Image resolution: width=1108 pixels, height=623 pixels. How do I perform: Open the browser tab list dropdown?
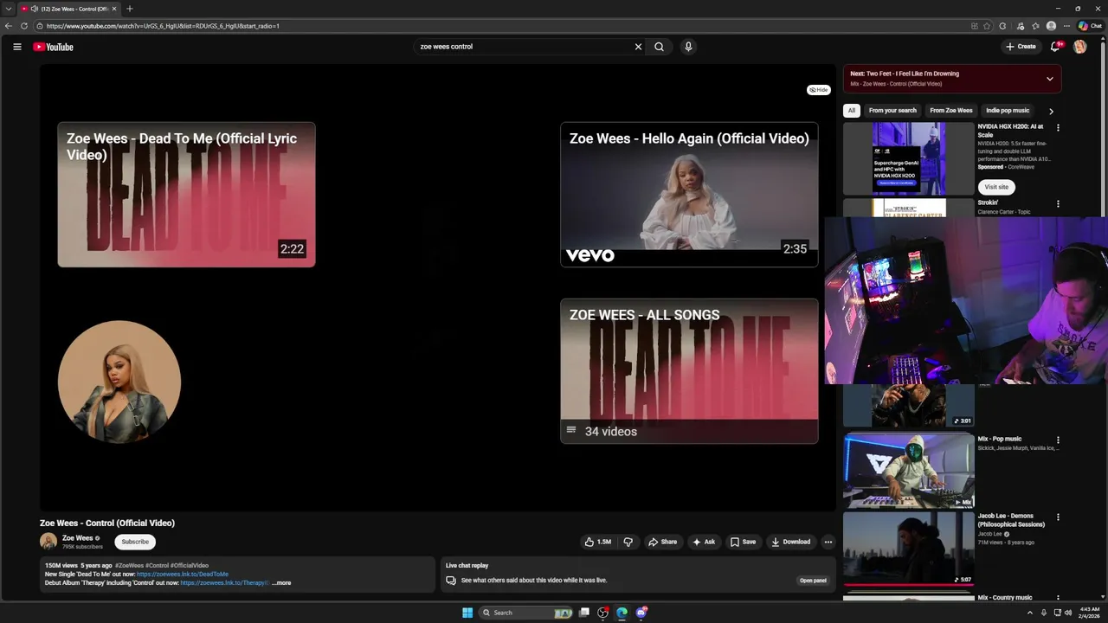pos(9,9)
